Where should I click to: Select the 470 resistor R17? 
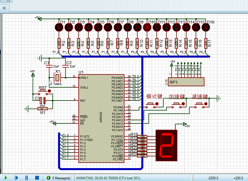click(206, 43)
